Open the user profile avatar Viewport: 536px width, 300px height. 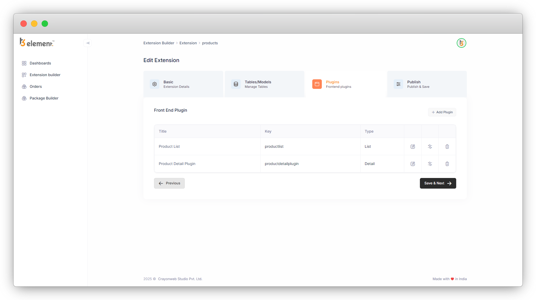point(461,43)
